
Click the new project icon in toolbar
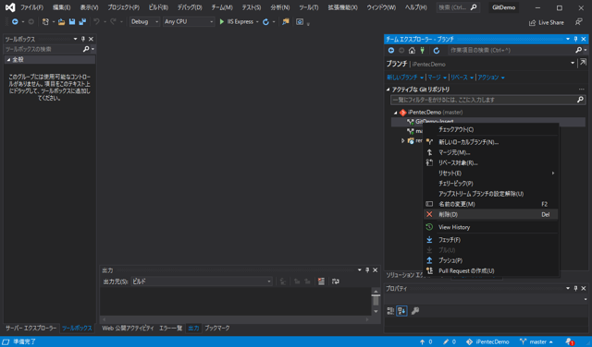45,22
